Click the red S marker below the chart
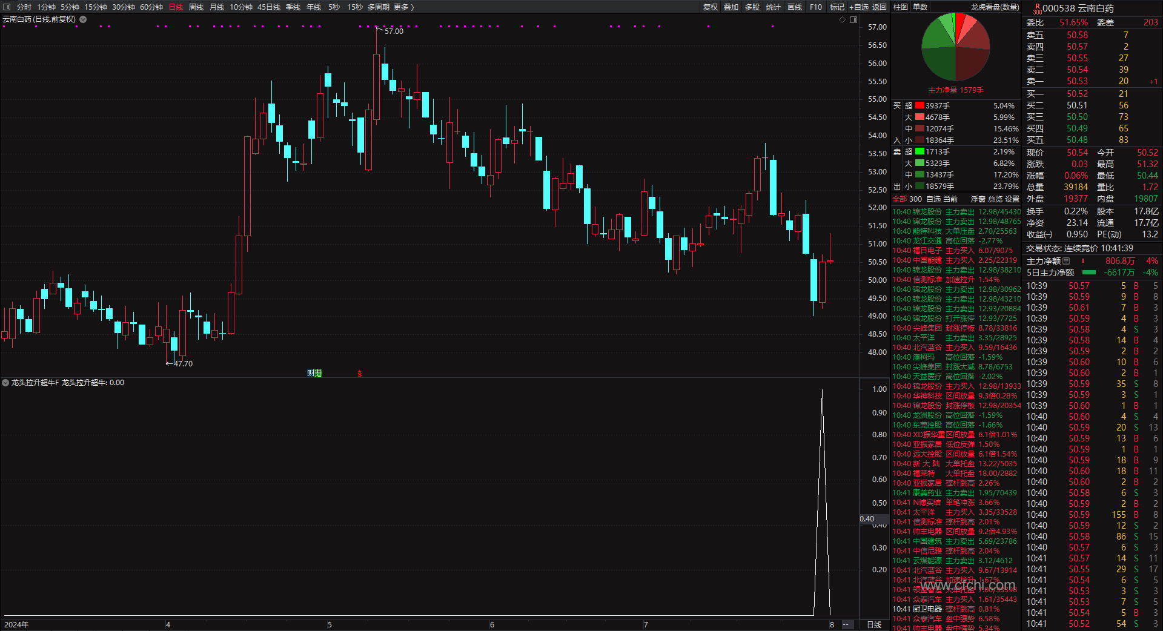The width and height of the screenshot is (1163, 631). pyautogui.click(x=360, y=373)
